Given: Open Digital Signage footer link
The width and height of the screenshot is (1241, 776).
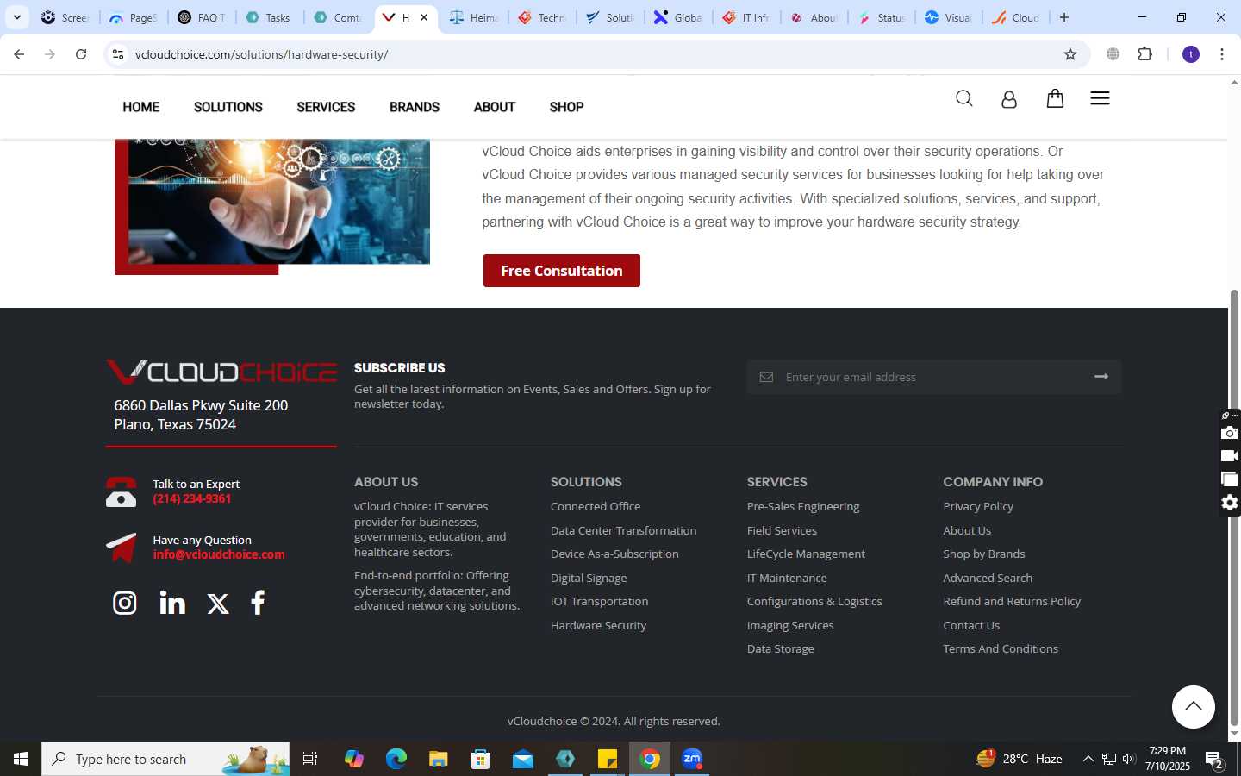Looking at the screenshot, I should (x=589, y=578).
